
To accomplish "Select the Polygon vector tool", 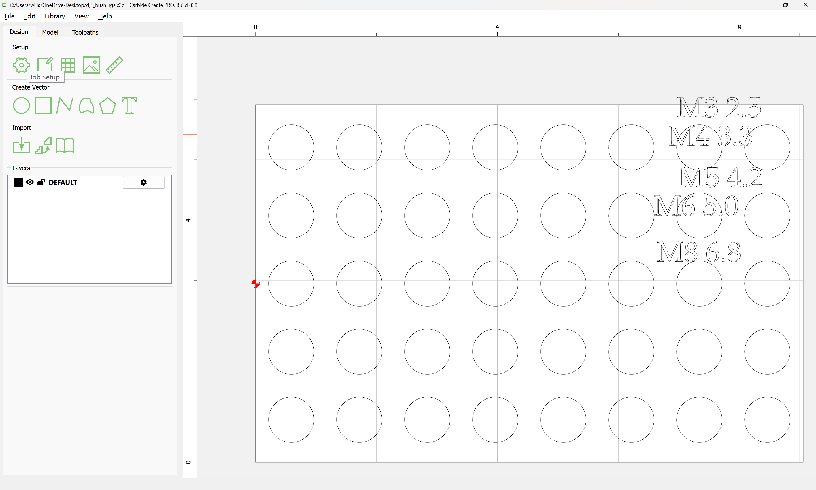I will click(107, 106).
